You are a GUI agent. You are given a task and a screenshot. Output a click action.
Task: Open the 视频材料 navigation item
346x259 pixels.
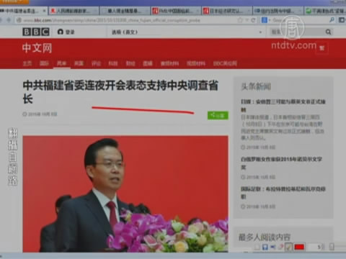click(196, 63)
